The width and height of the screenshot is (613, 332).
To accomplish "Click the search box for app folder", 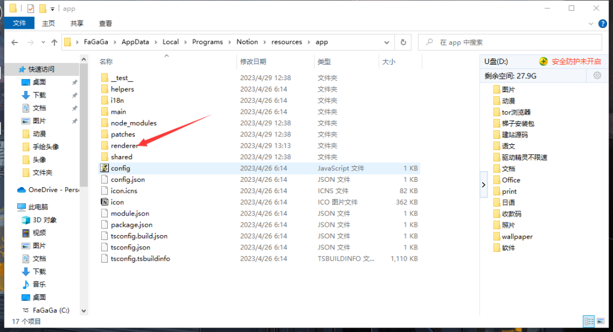I will [510, 42].
